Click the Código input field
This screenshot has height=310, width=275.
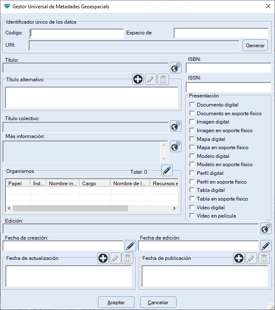coord(77,33)
